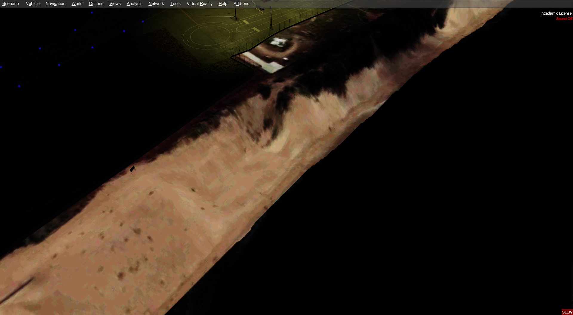573x315 pixels.
Task: Click the red Sound Off indicator
Action: coord(564,19)
